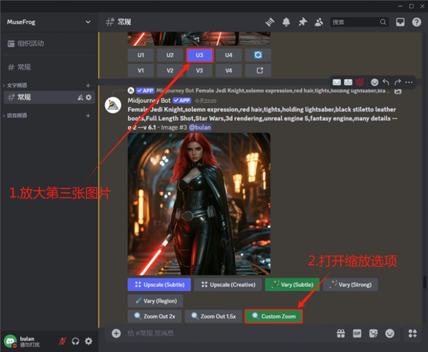Open the Threads icon in channel header
This screenshot has width=428, height=352.
coord(269,22)
